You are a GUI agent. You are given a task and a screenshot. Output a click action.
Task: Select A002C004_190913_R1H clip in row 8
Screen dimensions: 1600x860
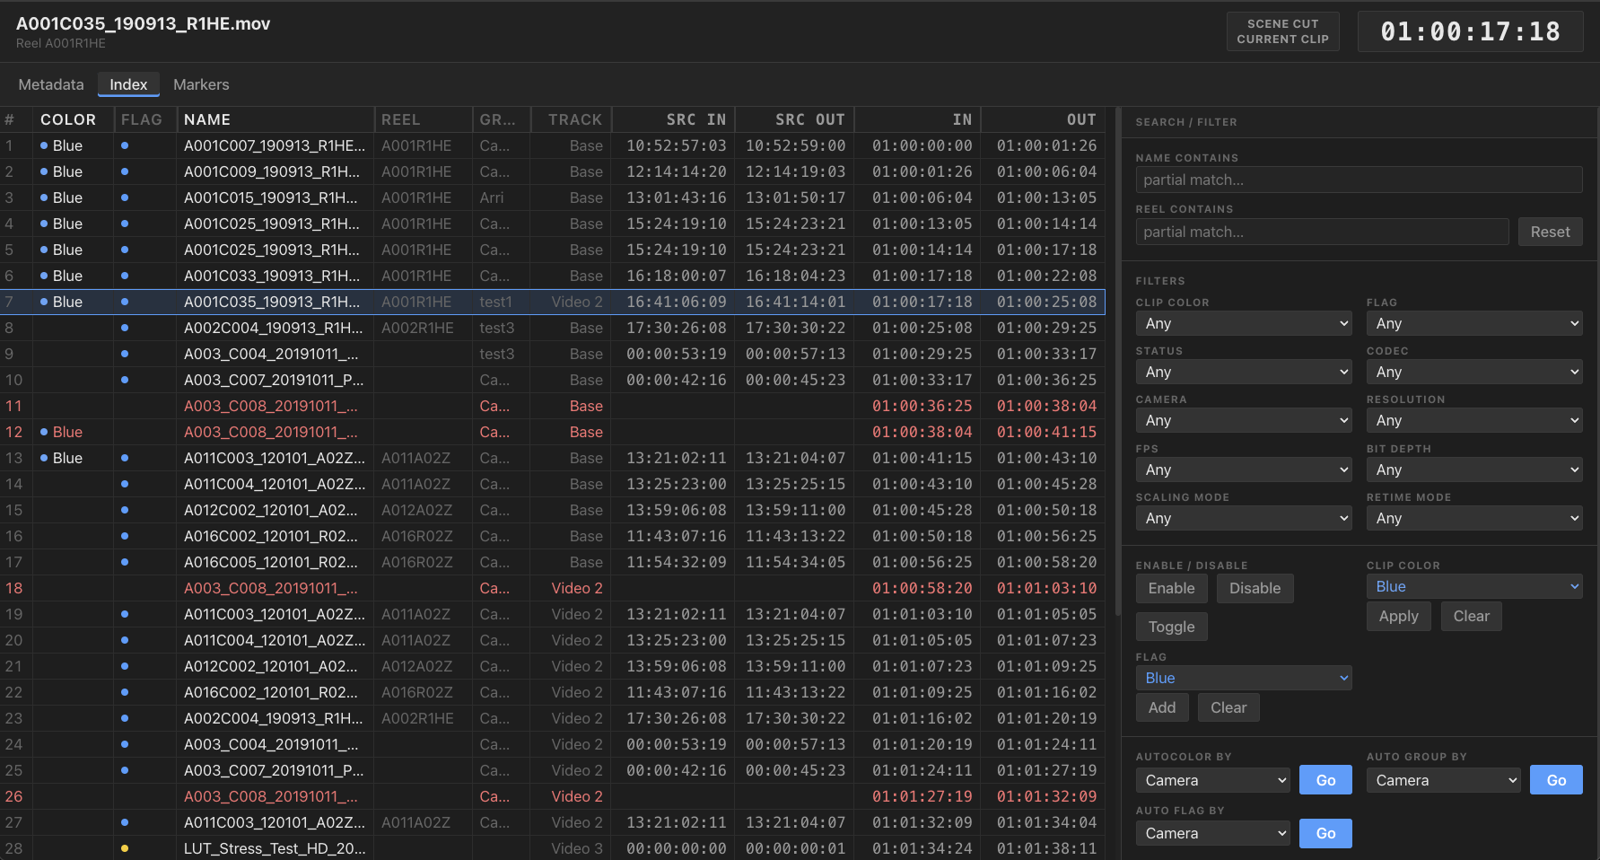[x=274, y=328]
